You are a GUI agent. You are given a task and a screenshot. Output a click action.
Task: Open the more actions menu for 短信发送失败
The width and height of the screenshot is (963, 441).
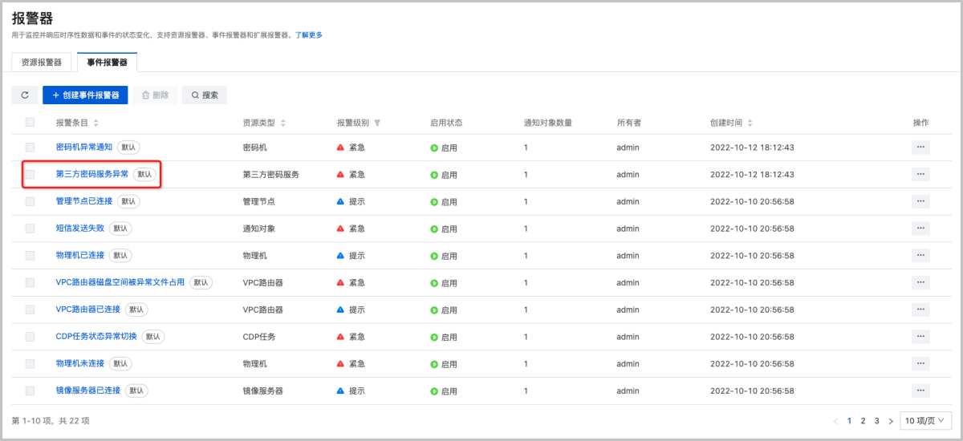pyautogui.click(x=920, y=229)
